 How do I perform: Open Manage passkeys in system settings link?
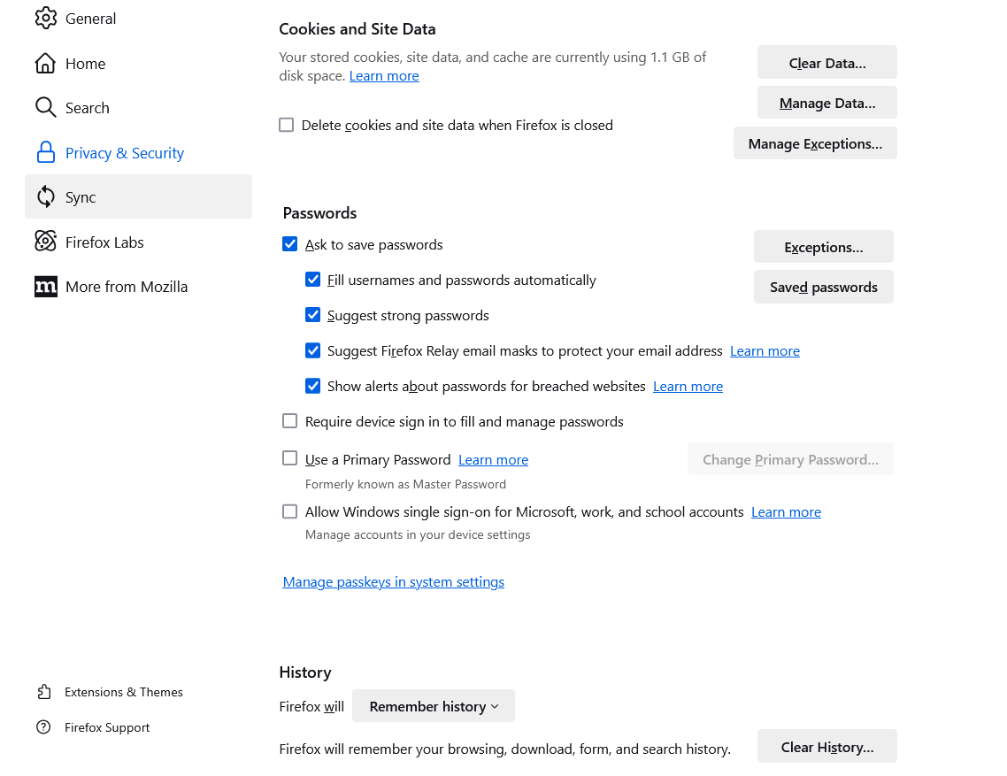point(394,582)
